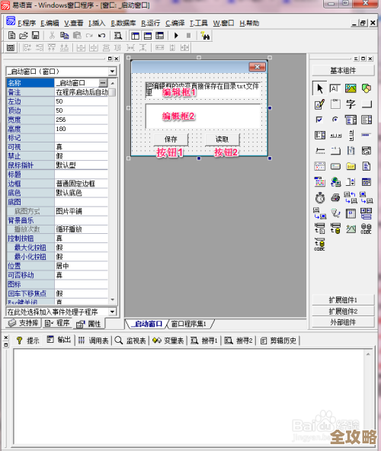This screenshot has height=451, width=381.
Task: Open the 调用表 tab
Action: coord(94,341)
